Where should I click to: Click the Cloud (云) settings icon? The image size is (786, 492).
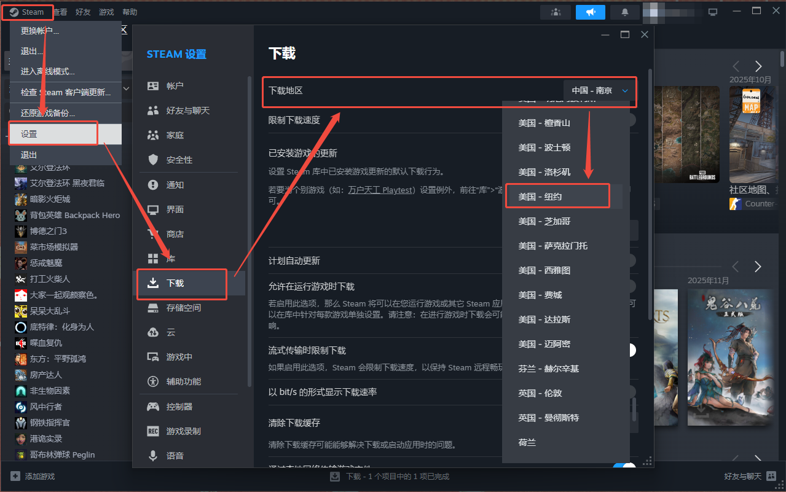pyautogui.click(x=153, y=332)
